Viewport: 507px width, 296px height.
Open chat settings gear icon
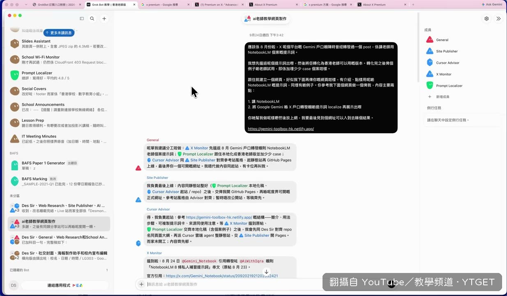486,18
